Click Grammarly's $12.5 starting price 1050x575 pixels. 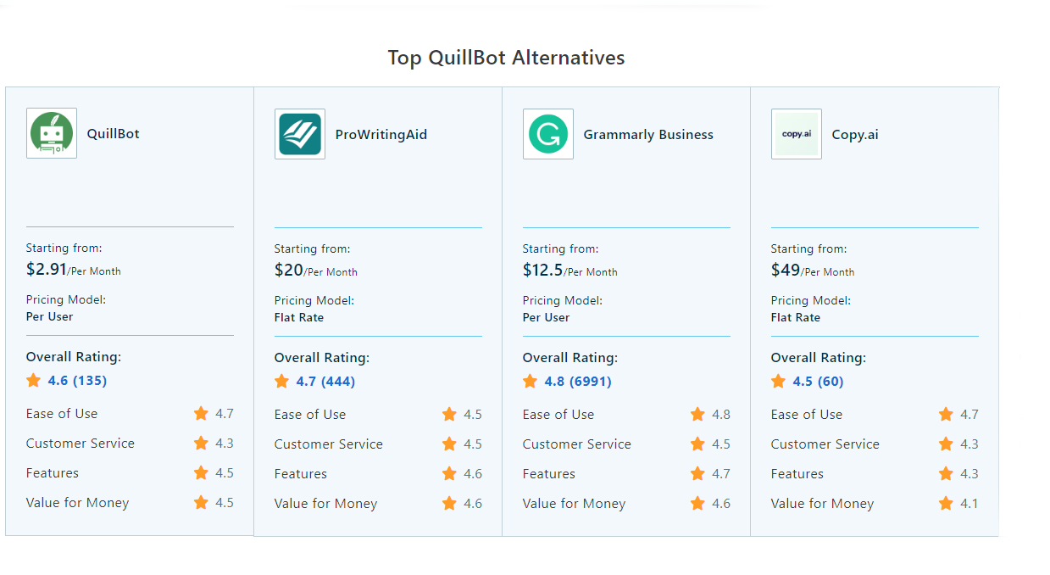[x=543, y=271]
